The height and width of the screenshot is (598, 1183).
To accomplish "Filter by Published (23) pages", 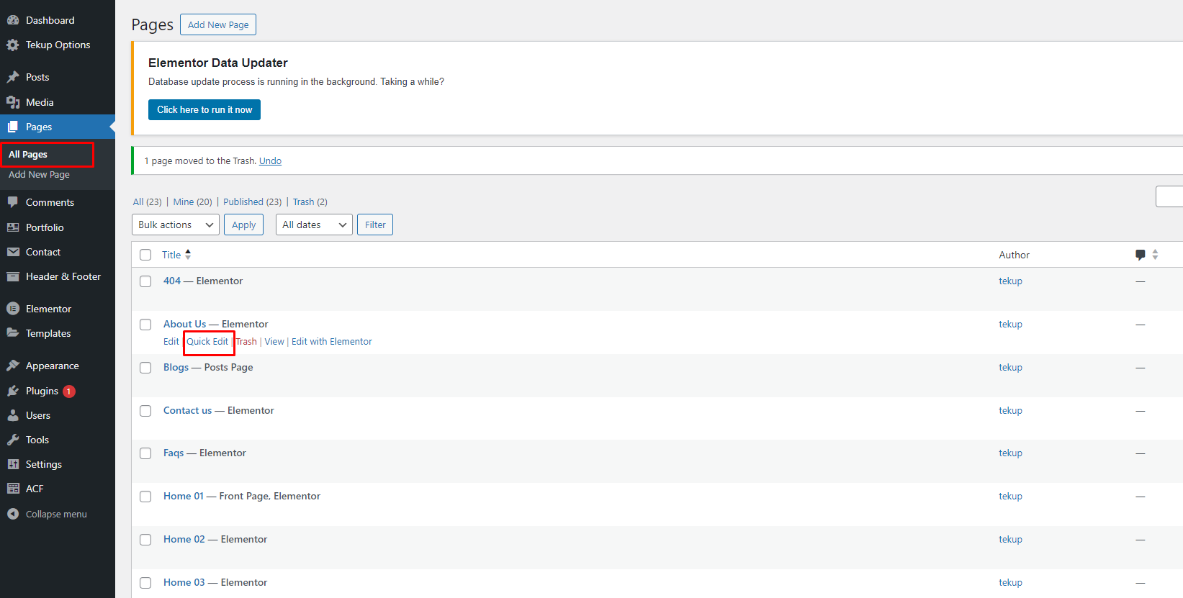I will [x=252, y=201].
